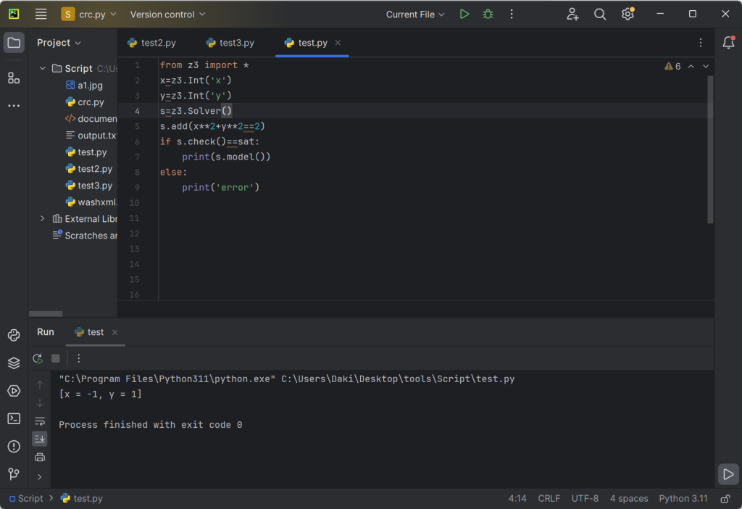The height and width of the screenshot is (509, 742).
Task: Open the Git version control tool window
Action: (14, 473)
